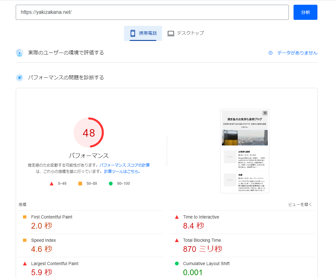
Task: Expand the Time to Interactive metric
Action: click(x=201, y=217)
